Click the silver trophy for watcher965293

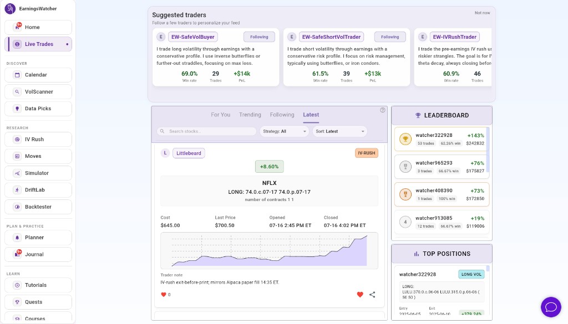tap(405, 167)
